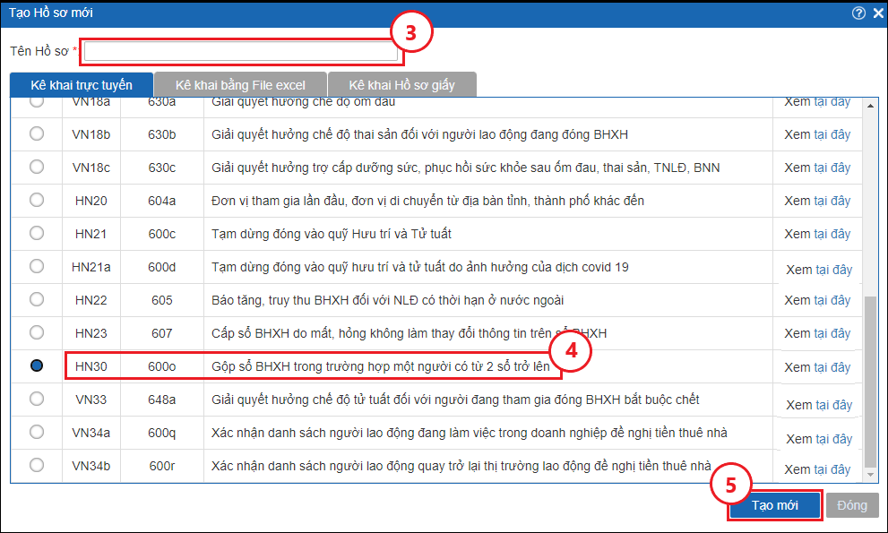Click the '630b' code cell
888x533 pixels.
pos(162,134)
